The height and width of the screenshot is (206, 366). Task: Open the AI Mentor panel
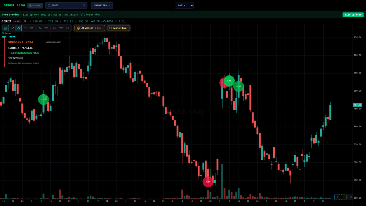[89, 28]
